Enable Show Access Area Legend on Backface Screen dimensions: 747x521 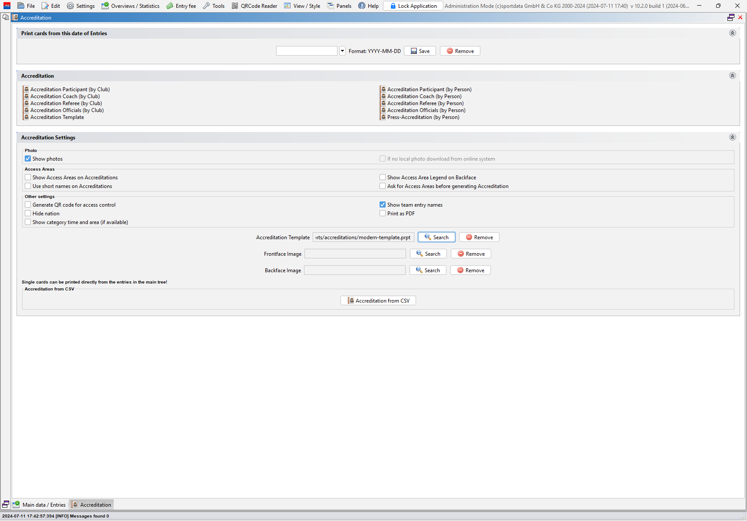point(383,177)
